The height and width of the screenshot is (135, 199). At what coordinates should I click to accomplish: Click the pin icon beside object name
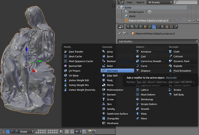pyautogui.click(x=119, y=34)
